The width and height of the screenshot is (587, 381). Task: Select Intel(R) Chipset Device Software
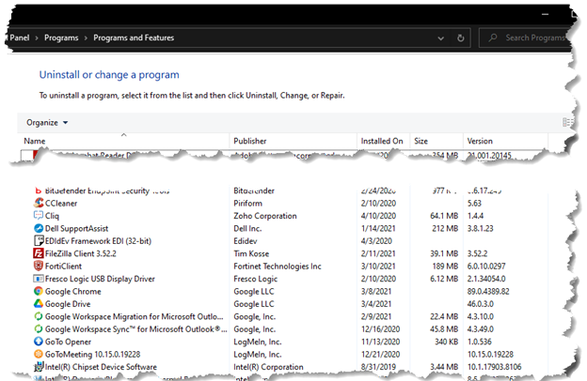(x=284, y=367)
